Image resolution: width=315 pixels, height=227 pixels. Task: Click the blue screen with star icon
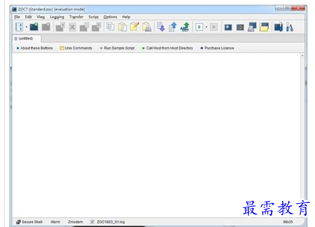(x=228, y=27)
